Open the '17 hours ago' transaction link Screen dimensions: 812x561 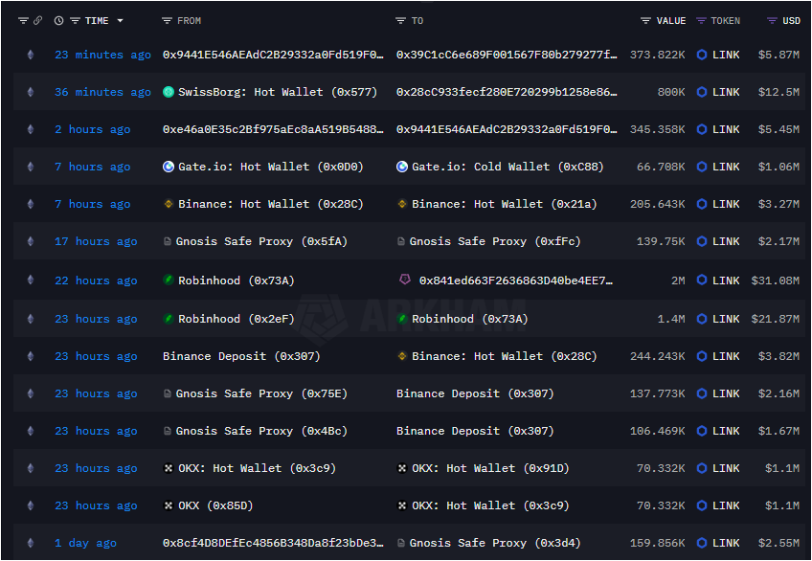click(97, 241)
